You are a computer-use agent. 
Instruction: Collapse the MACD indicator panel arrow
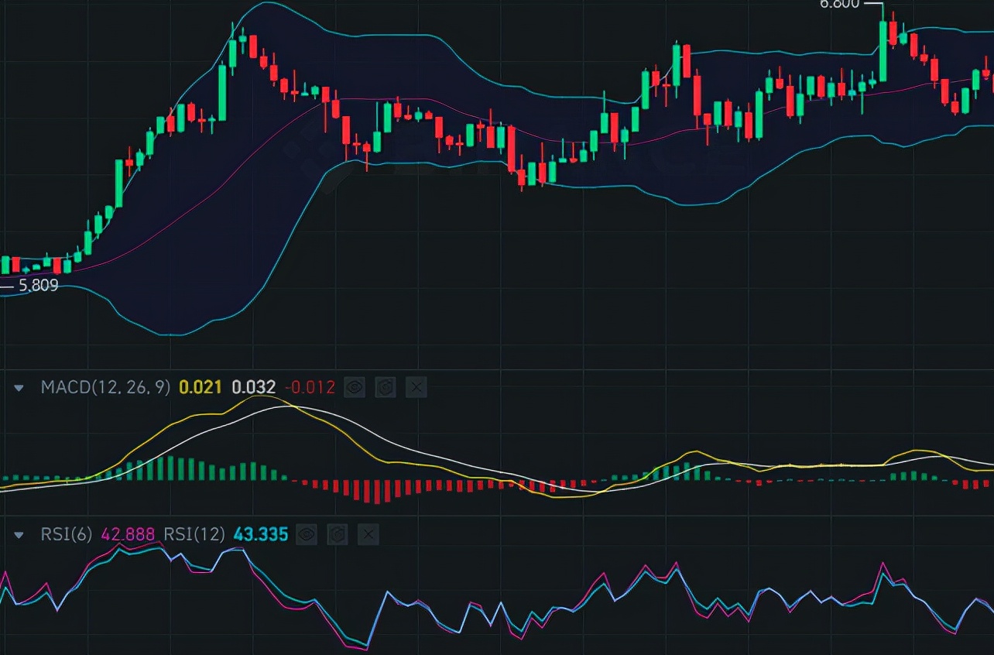(19, 388)
